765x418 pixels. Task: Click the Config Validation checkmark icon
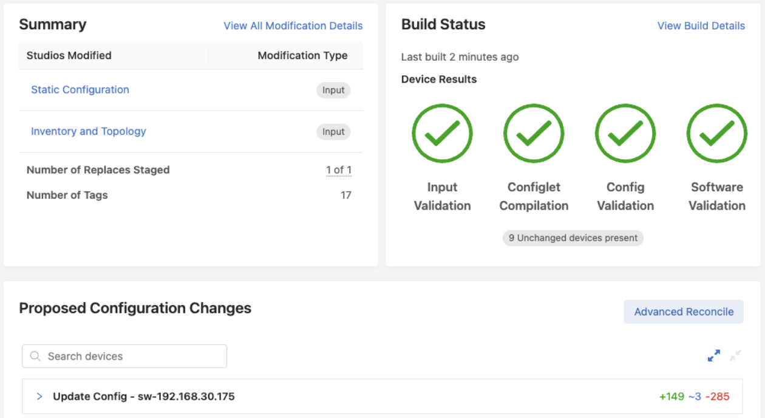tap(625, 134)
